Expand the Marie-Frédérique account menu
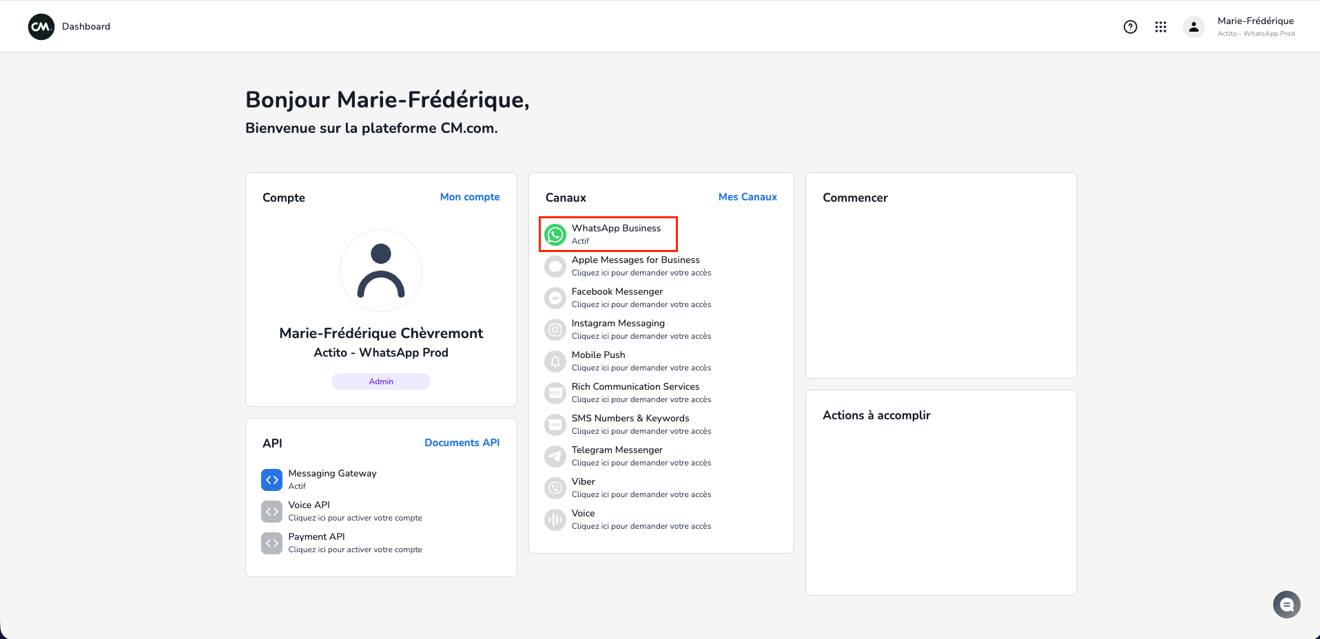This screenshot has width=1320, height=639. click(x=1255, y=27)
